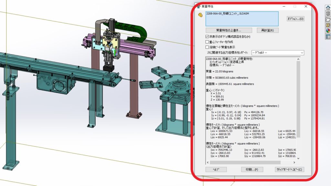Click the results horizontal scrollbar right arrow

coord(294,163)
